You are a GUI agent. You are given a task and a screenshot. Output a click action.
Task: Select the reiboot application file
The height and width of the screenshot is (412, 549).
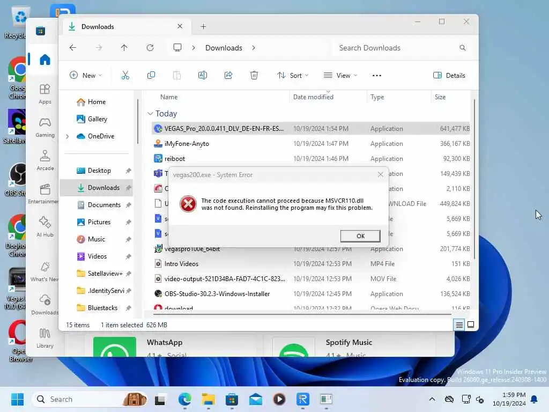(x=311, y=159)
